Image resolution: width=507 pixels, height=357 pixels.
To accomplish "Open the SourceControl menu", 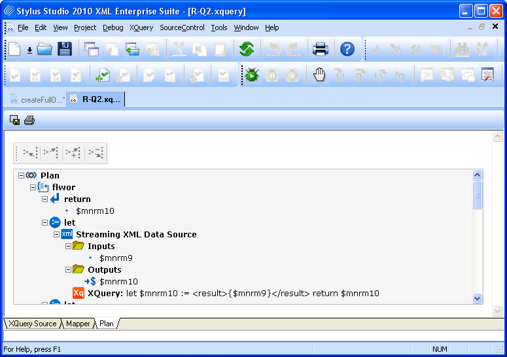I will click(182, 27).
